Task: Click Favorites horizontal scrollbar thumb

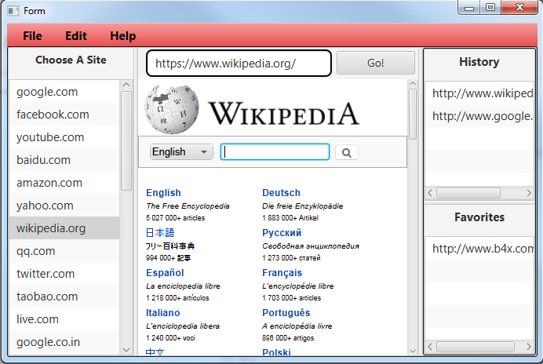Action: pos(476,346)
